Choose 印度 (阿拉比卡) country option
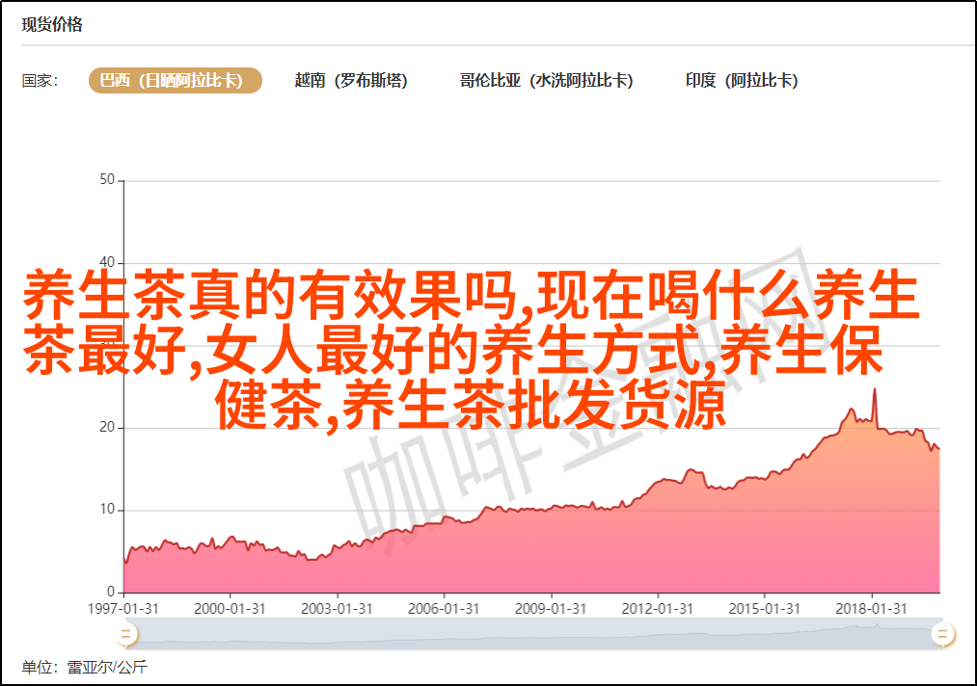Viewport: 977px width, 686px height. 742,81
